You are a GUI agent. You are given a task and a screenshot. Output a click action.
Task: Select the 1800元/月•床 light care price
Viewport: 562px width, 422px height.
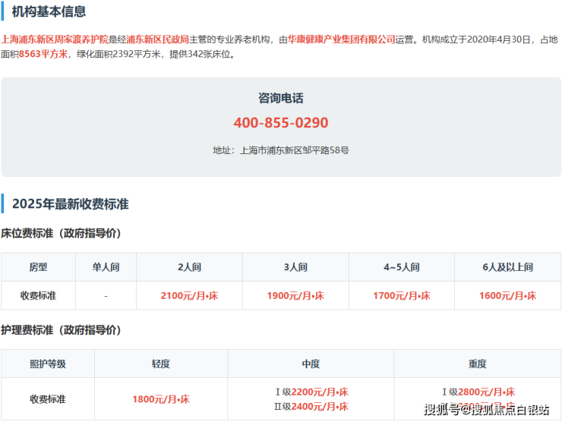[x=161, y=398]
